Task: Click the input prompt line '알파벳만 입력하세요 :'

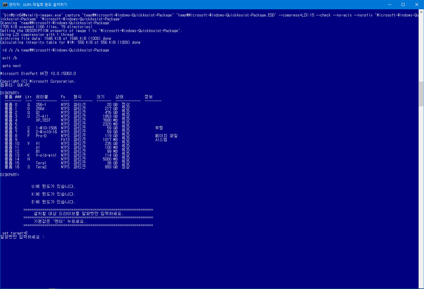Action: click(22, 237)
